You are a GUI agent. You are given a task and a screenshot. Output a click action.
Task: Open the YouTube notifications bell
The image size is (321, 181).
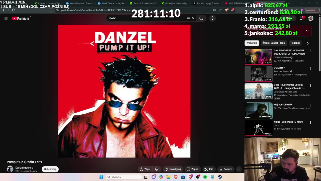tap(301, 18)
